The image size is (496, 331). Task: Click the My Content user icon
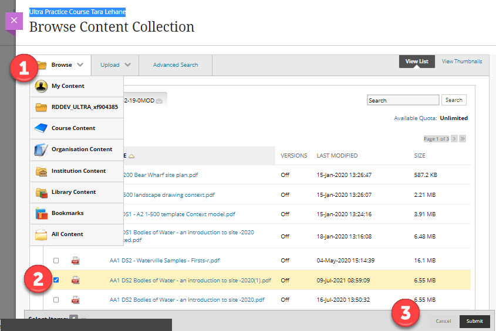click(41, 86)
